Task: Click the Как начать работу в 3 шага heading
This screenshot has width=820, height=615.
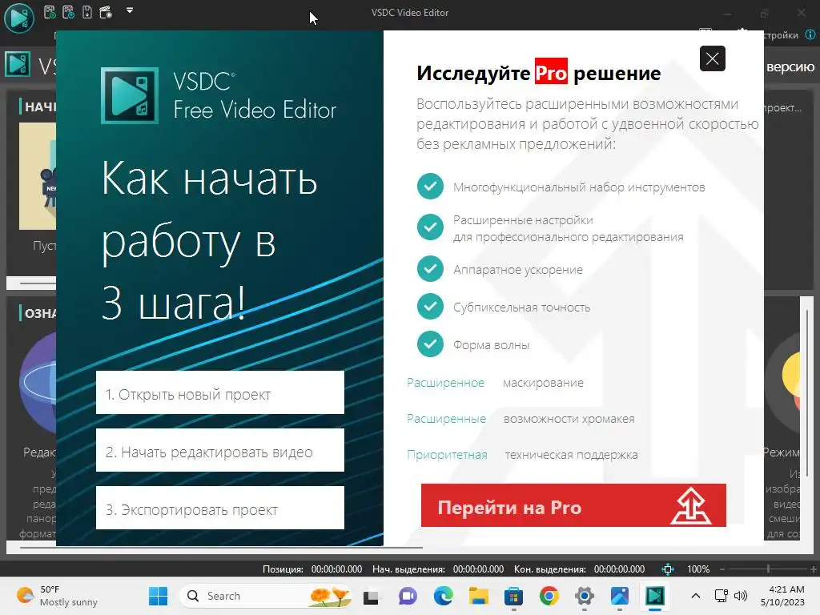Action: (209, 240)
